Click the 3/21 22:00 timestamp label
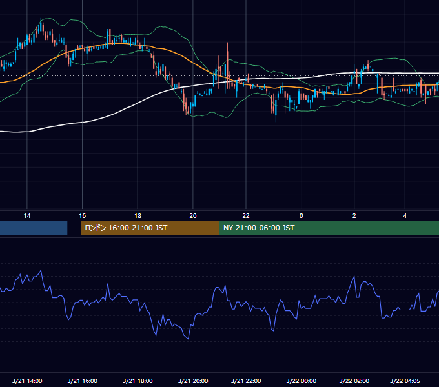This screenshot has height=387, width=439. tap(246, 381)
